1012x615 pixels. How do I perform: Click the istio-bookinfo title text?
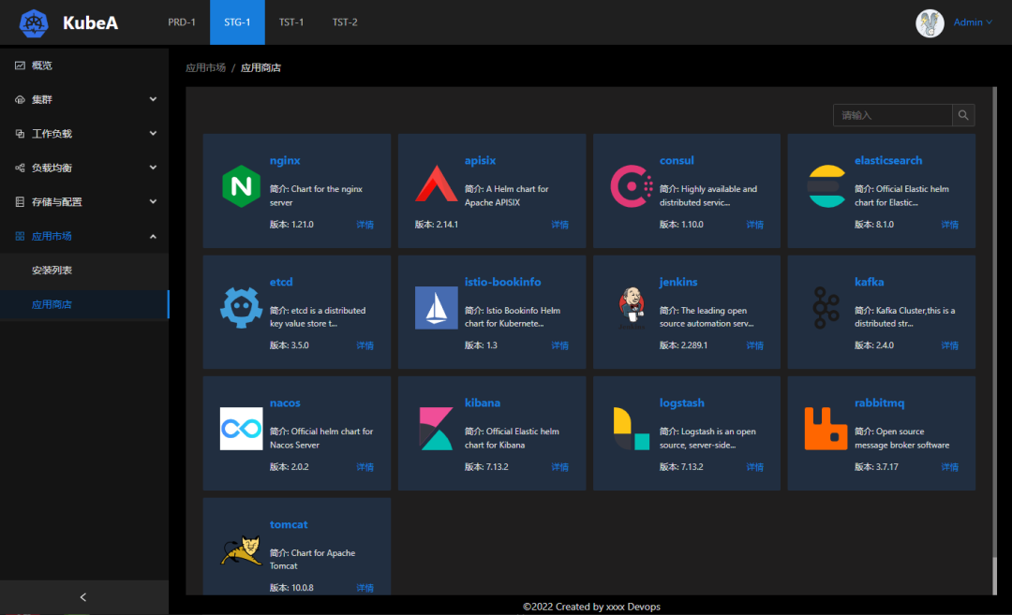tap(503, 282)
